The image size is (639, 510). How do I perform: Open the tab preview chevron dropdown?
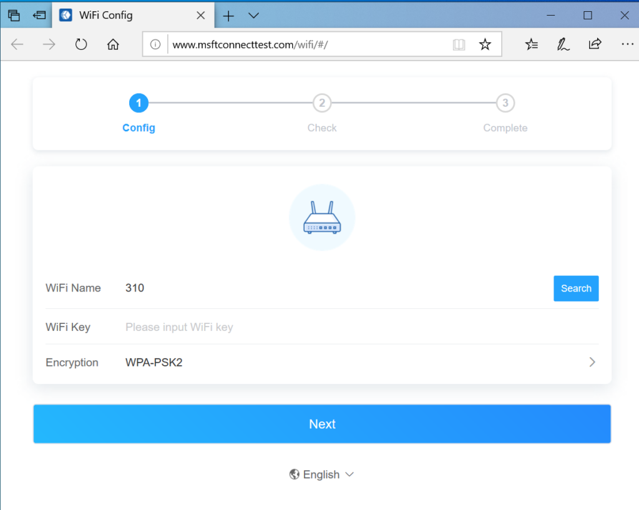(x=253, y=16)
